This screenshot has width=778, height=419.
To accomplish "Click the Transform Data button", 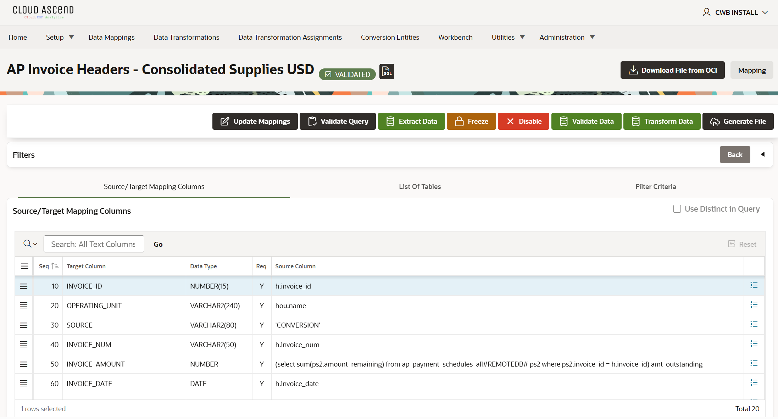I will click(662, 121).
